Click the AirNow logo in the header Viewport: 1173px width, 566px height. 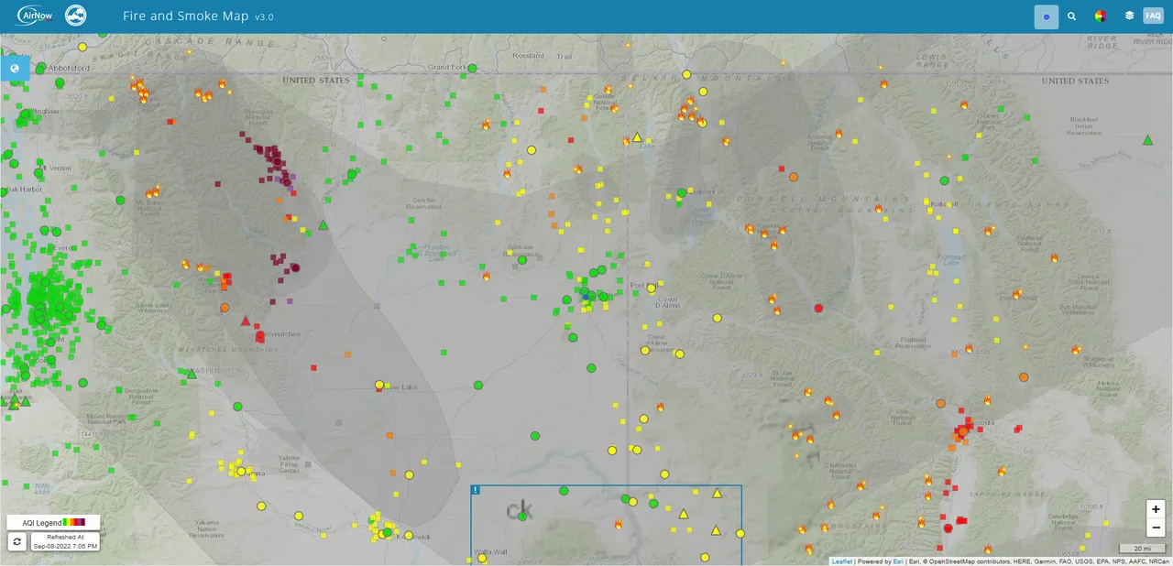[x=36, y=16]
